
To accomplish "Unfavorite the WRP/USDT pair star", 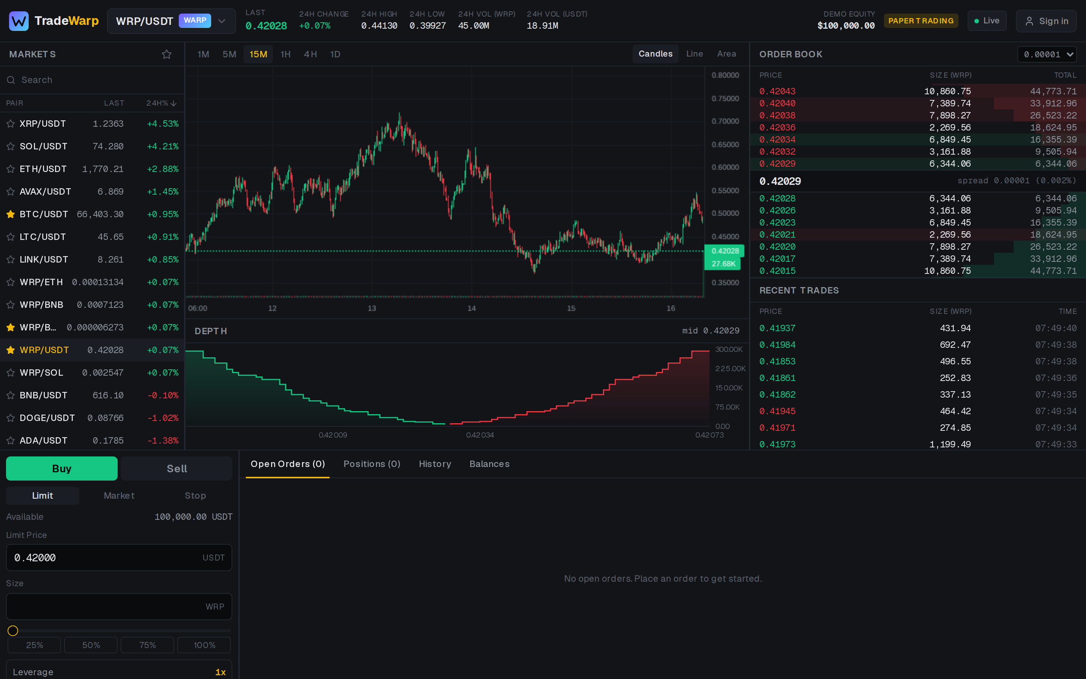I will pyautogui.click(x=11, y=350).
